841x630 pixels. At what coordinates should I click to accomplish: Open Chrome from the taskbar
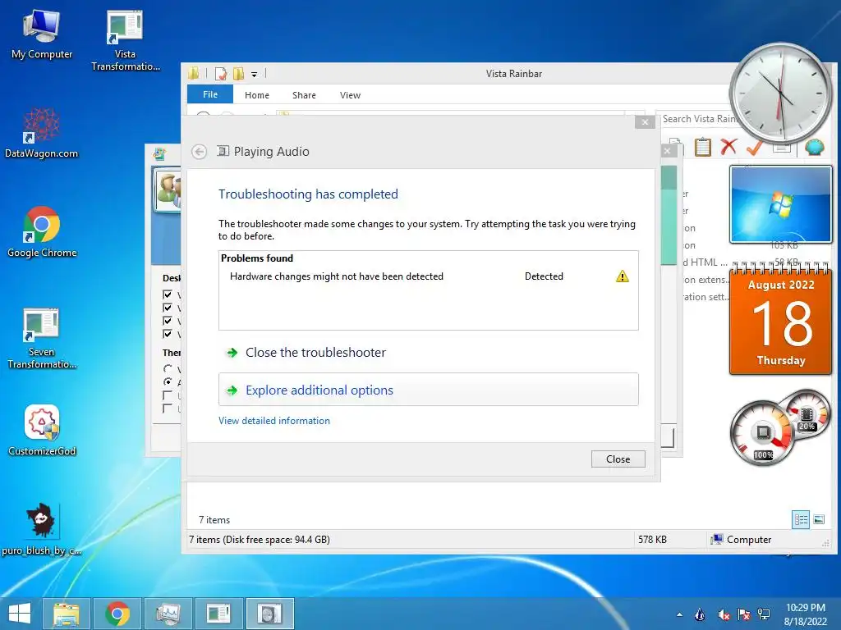tap(117, 614)
